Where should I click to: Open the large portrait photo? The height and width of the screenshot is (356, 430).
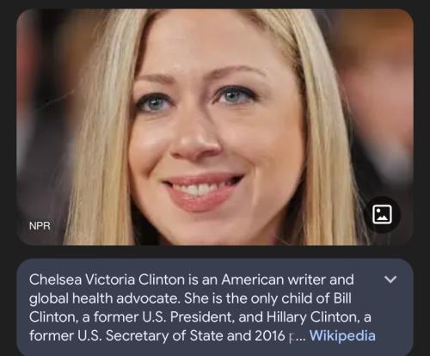point(215,127)
